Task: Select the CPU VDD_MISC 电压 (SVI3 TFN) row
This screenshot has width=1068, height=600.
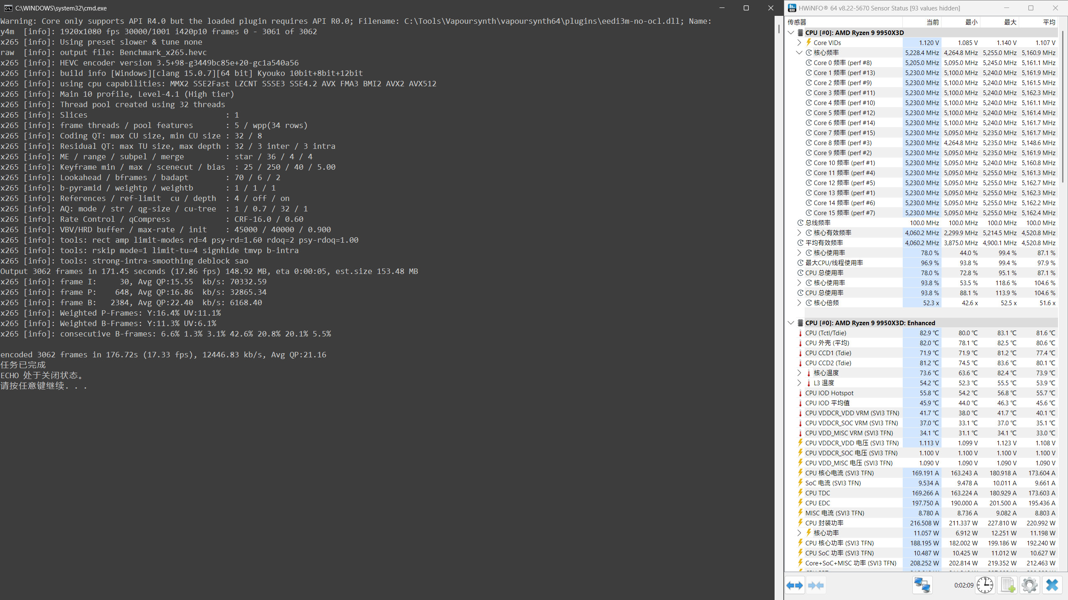Action: (x=922, y=463)
